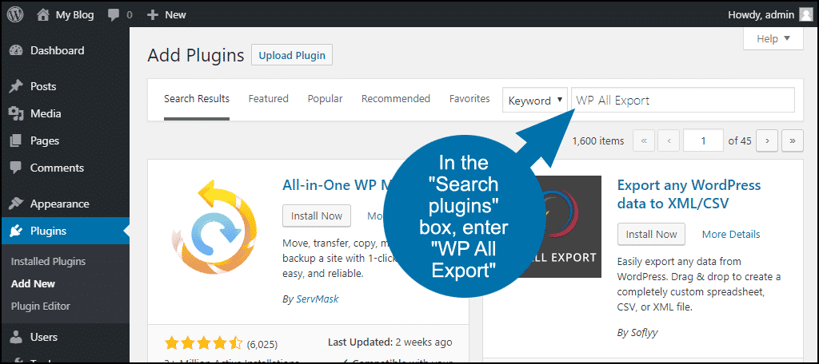This screenshot has width=819, height=364.
Task: Switch to the Recommended tab
Action: [395, 98]
